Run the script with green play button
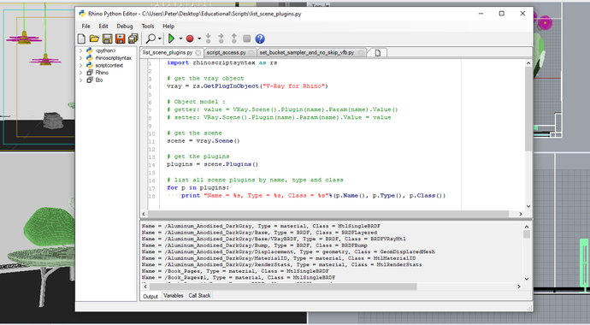Viewport: 590px width, 325px height. click(172, 38)
